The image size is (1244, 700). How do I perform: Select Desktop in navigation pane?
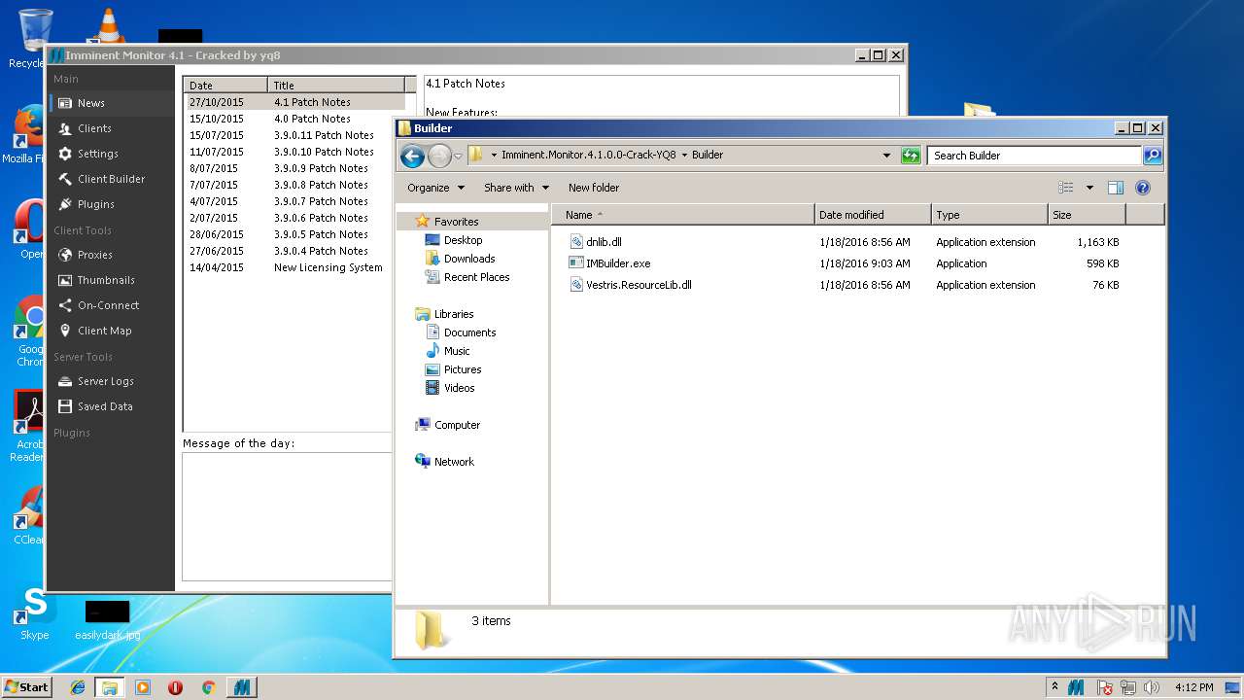[x=463, y=240]
